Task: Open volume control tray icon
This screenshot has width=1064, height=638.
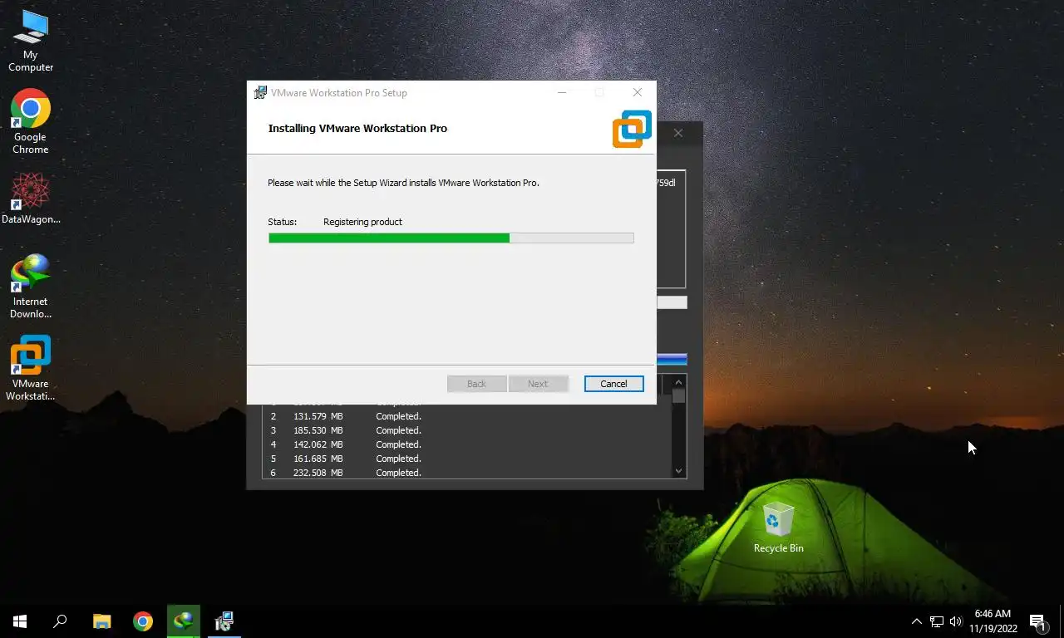Action: pyautogui.click(x=955, y=621)
